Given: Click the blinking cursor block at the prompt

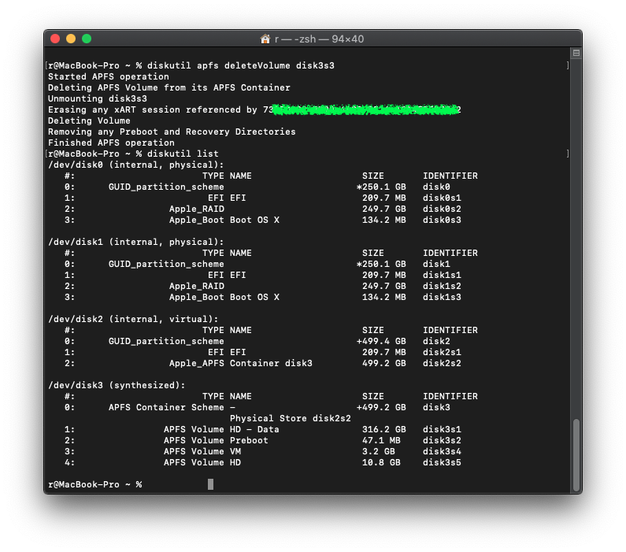Looking at the screenshot, I should (210, 484).
